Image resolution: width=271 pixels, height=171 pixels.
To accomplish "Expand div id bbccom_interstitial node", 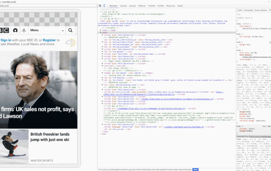I will click(103, 42).
